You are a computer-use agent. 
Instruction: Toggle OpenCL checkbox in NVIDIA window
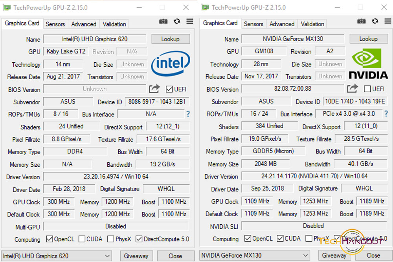(248, 238)
